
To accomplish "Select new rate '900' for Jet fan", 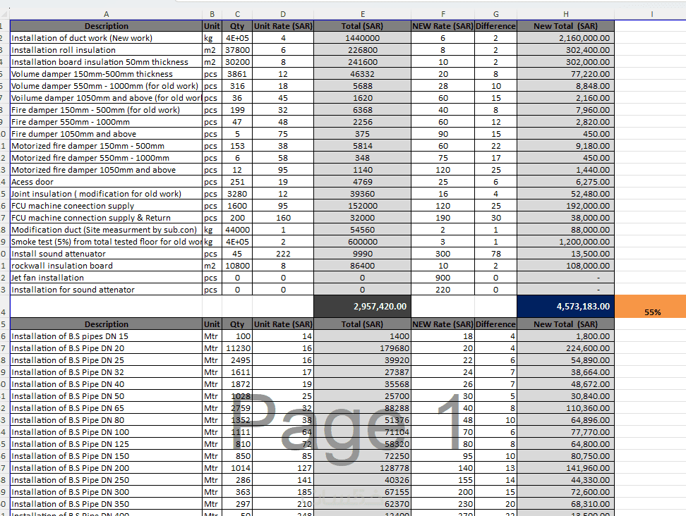I will point(443,278).
